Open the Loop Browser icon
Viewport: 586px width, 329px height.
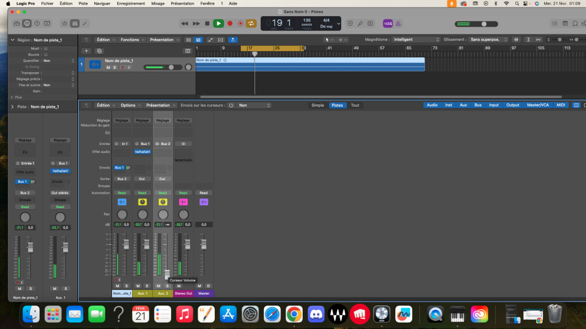[575, 23]
